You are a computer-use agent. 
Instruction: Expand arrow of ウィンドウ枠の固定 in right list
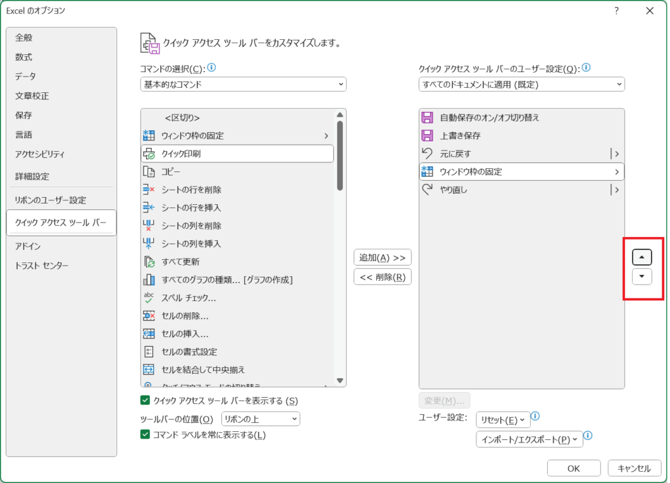[x=616, y=172]
